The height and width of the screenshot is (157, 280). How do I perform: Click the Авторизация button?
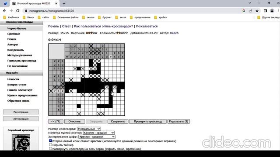click(x=21, y=119)
